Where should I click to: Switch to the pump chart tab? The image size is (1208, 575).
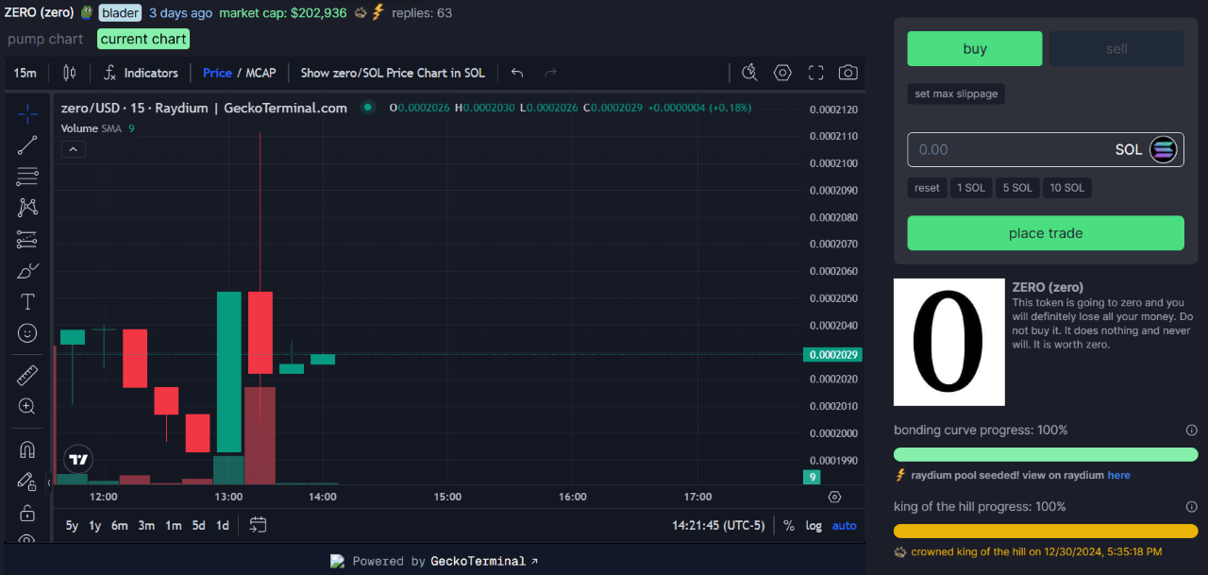(45, 39)
